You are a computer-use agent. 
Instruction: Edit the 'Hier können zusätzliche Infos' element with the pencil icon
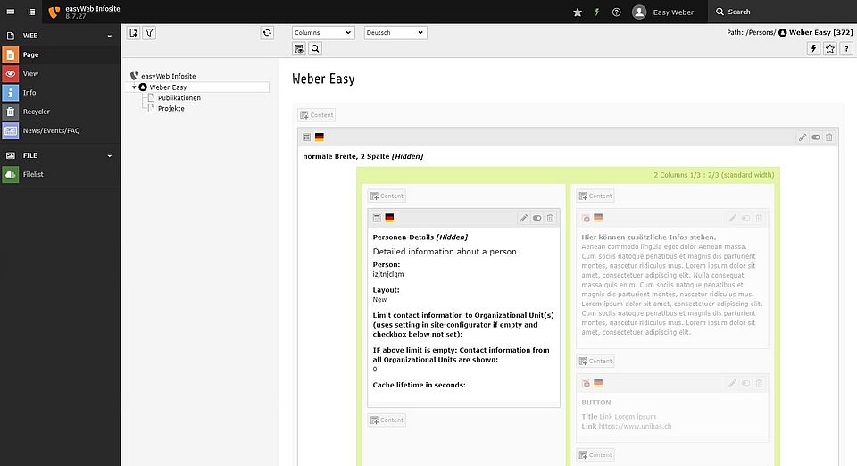tap(732, 218)
